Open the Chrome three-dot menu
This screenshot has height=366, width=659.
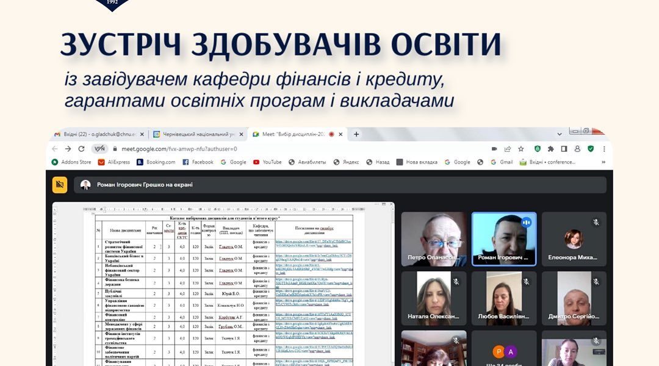[x=604, y=149]
